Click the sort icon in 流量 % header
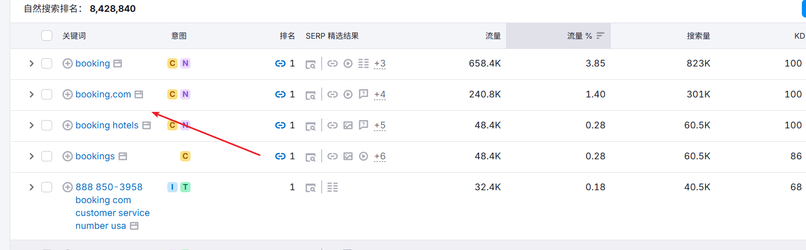Screen dimensions: 806x250 (600, 36)
